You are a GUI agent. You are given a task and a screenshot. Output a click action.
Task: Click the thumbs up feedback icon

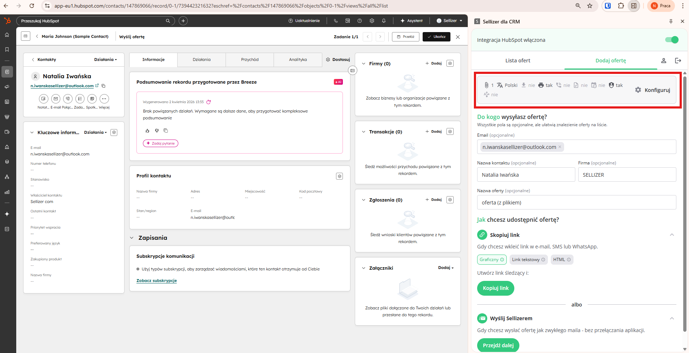147,131
